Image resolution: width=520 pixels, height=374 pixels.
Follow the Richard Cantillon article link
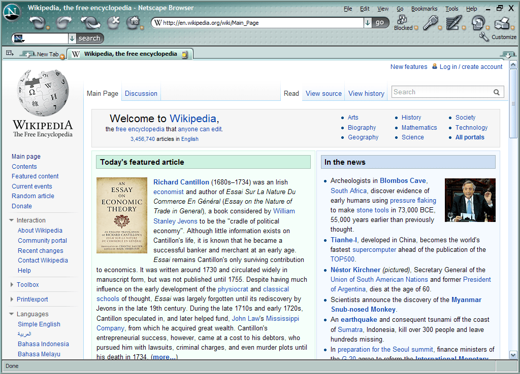(x=181, y=182)
